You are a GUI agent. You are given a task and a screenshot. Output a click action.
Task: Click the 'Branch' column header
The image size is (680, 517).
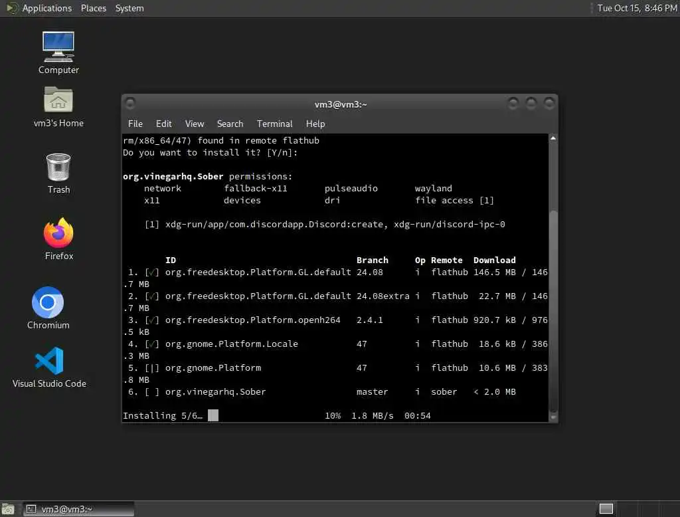click(x=372, y=260)
